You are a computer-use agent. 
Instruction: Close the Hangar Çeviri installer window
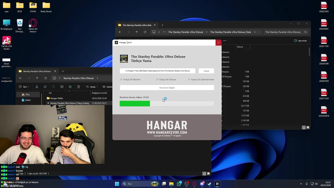(219, 43)
